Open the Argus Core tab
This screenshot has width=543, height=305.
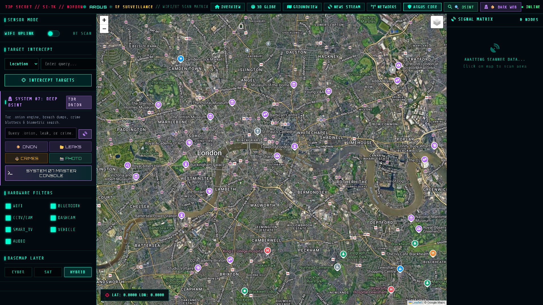(422, 7)
